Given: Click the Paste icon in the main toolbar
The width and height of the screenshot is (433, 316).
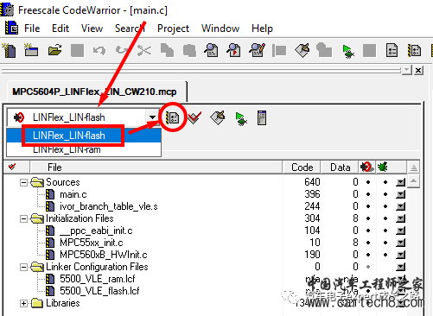Looking at the screenshot, I should click(189, 51).
